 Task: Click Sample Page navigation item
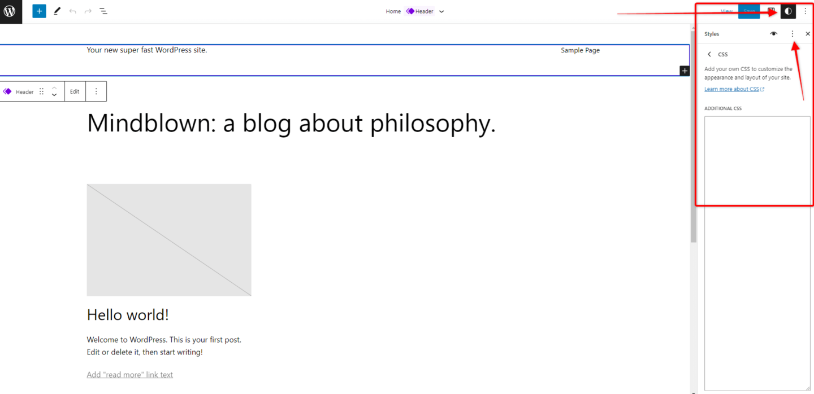click(580, 50)
